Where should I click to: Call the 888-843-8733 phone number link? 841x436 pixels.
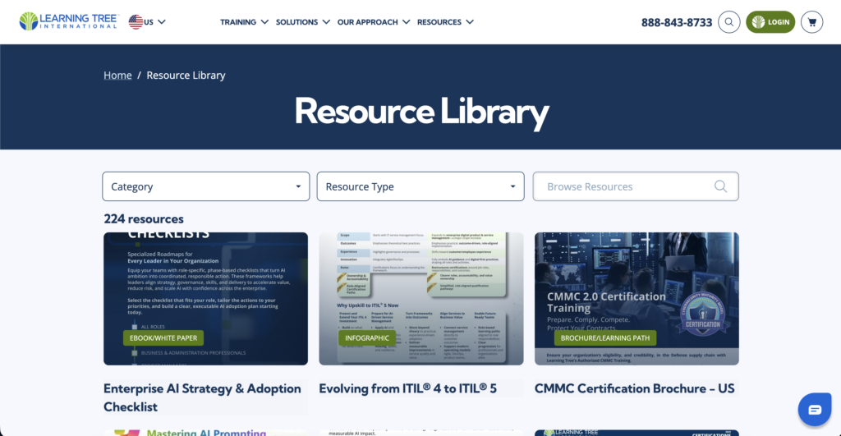(677, 22)
